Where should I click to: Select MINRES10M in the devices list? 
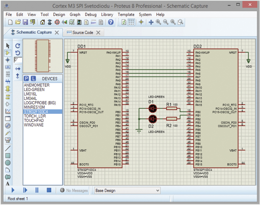coord(43,107)
